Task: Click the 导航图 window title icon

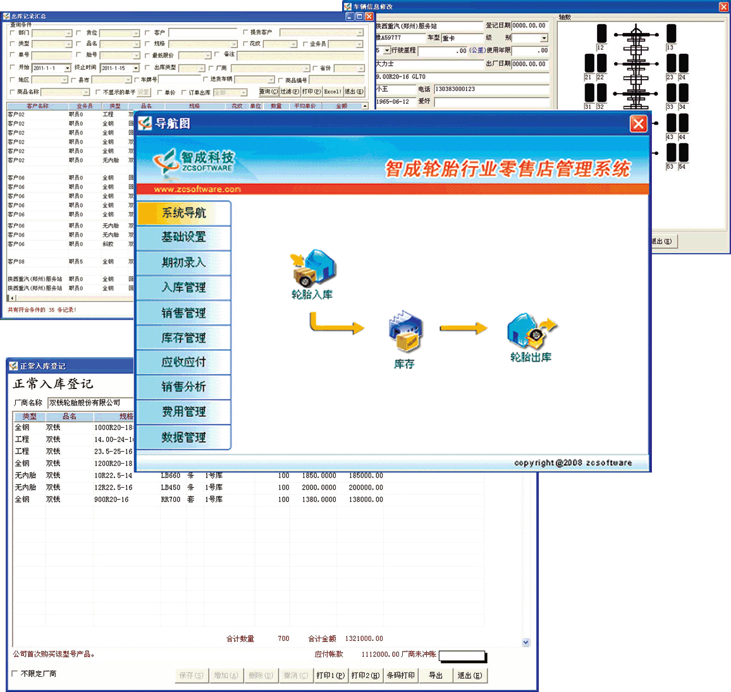Action: [145, 123]
